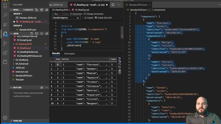Open JSON.md file in explorer
Screen dimensions: 221x124
pos(20,68)
